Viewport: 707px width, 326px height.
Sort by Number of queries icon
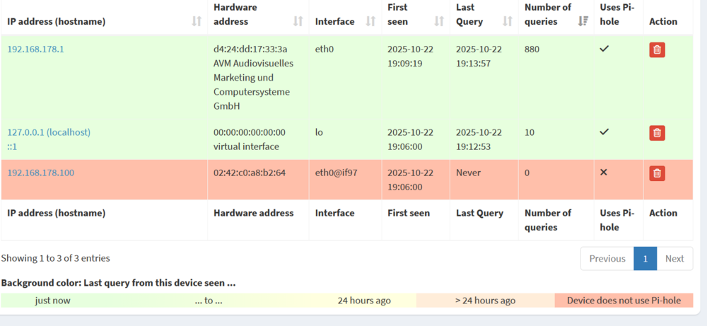tap(583, 21)
